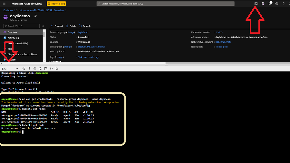Viewport: 290px width, 163px height.
Task: Restart Cloud Shell using power icon
Action: [x=24, y=69]
